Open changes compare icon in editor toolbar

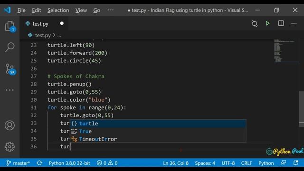[255, 23]
